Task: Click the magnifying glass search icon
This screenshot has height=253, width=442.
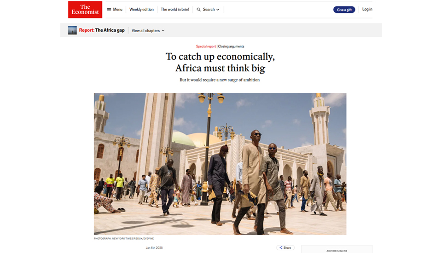Action: click(x=199, y=10)
